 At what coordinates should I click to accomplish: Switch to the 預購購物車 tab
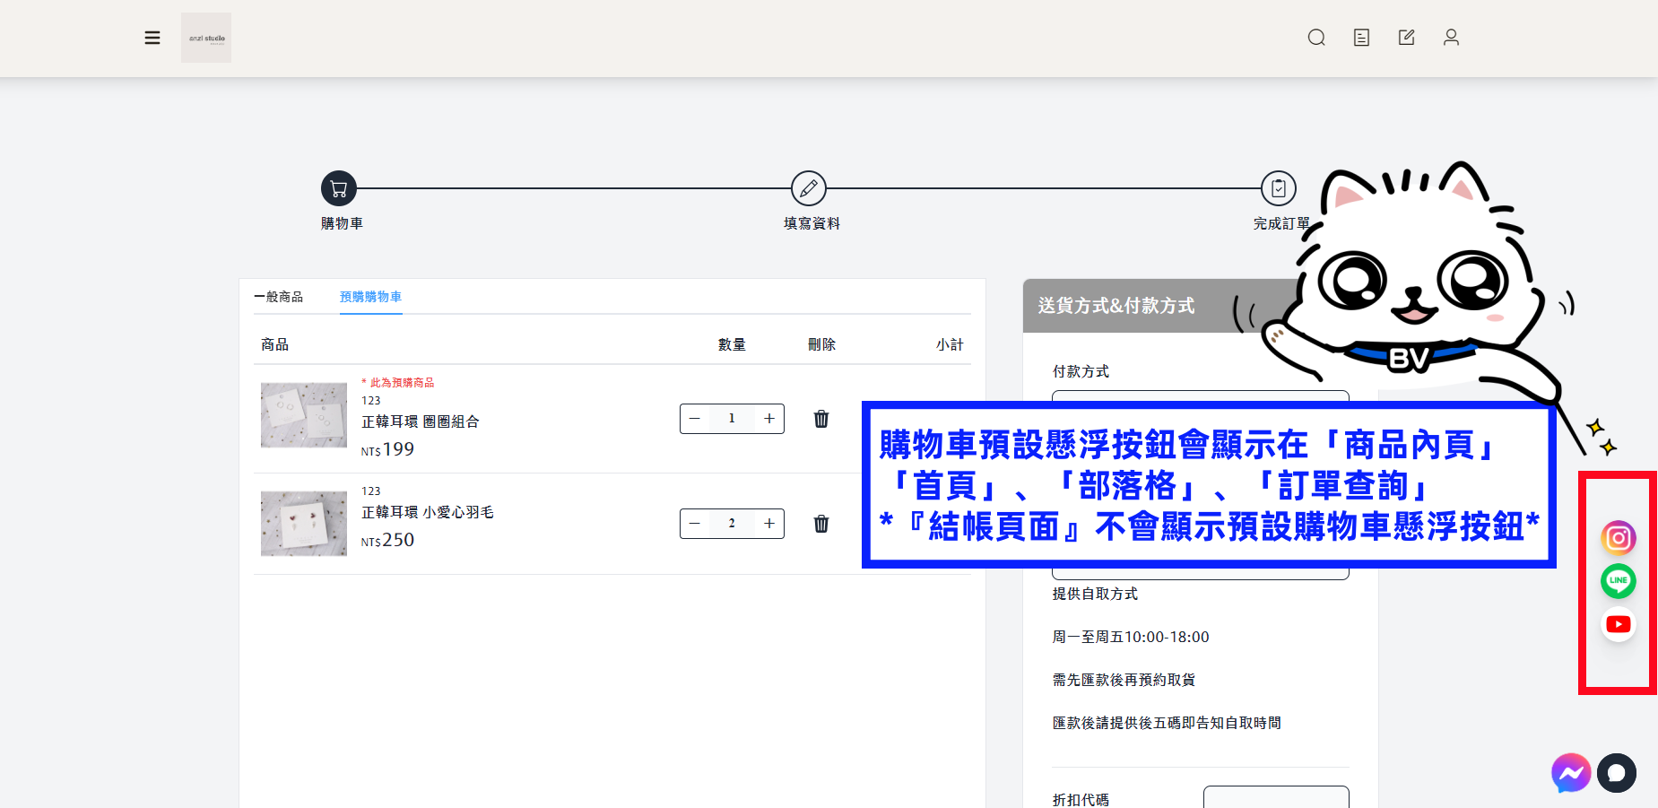[x=370, y=297]
